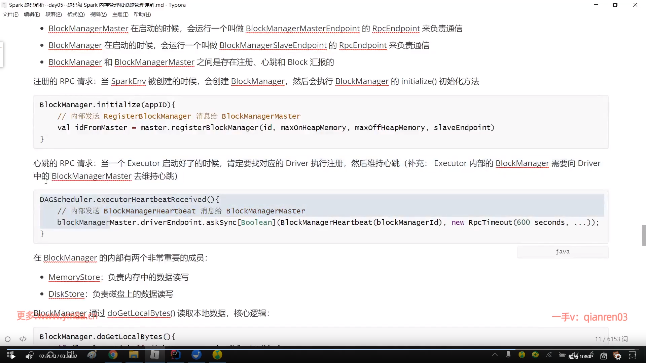Open File Explorer taskbar icon
Image resolution: width=646 pixels, height=363 pixels.
134,355
